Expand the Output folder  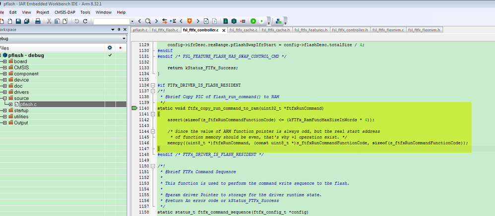tap(5, 123)
